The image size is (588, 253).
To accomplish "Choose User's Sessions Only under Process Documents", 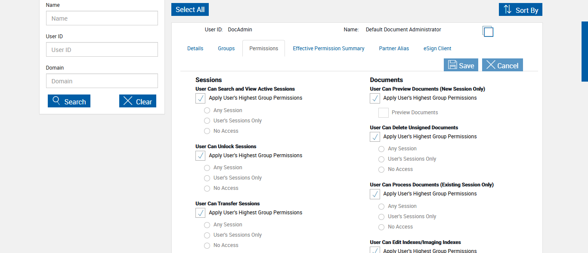I will (x=381, y=217).
